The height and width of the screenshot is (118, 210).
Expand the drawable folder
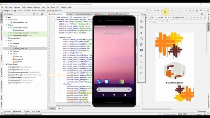[9, 43]
